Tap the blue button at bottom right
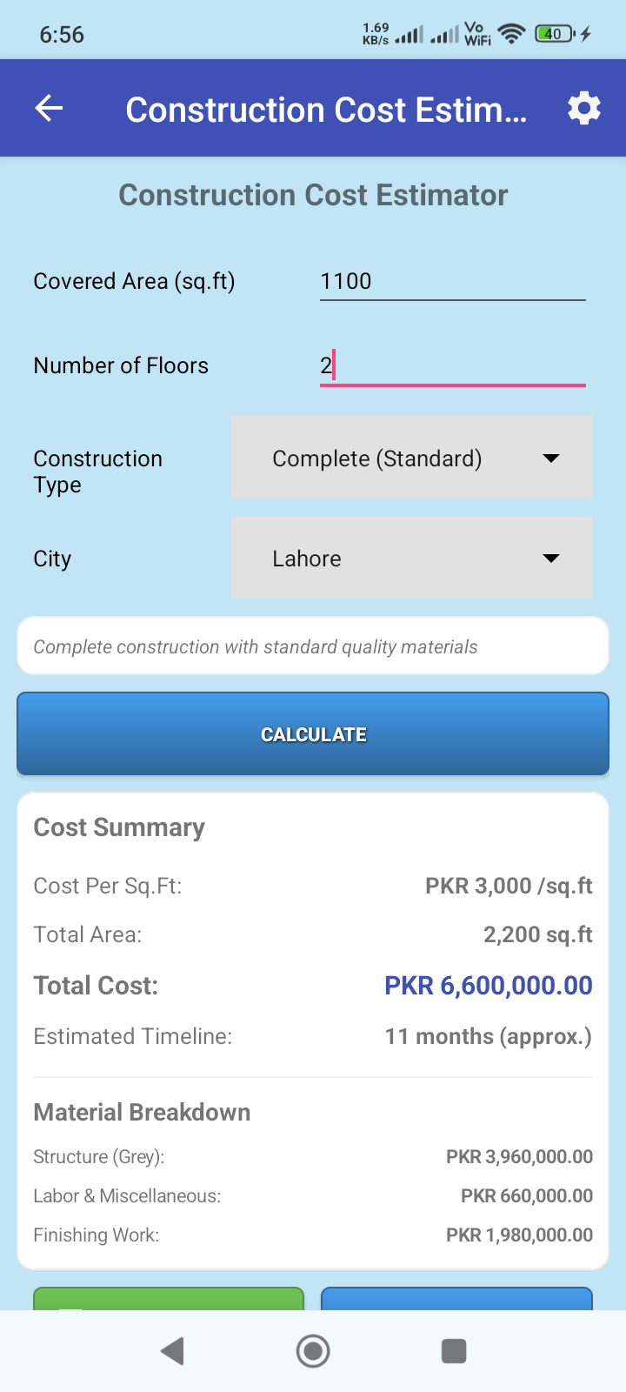The height and width of the screenshot is (1392, 626). (456, 1298)
